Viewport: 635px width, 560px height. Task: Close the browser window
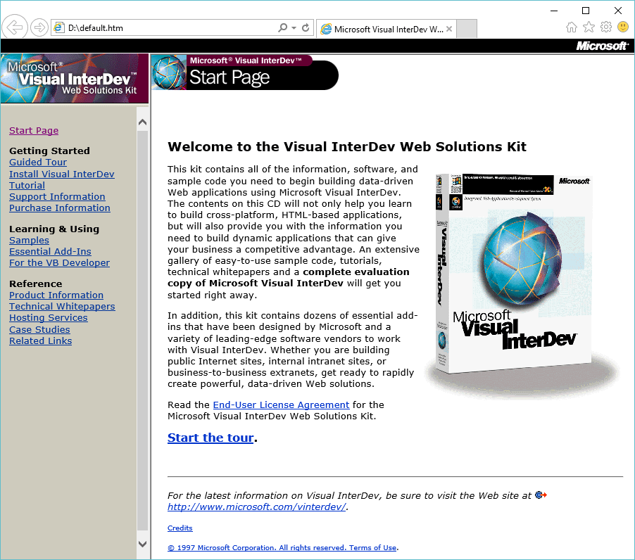click(x=618, y=11)
